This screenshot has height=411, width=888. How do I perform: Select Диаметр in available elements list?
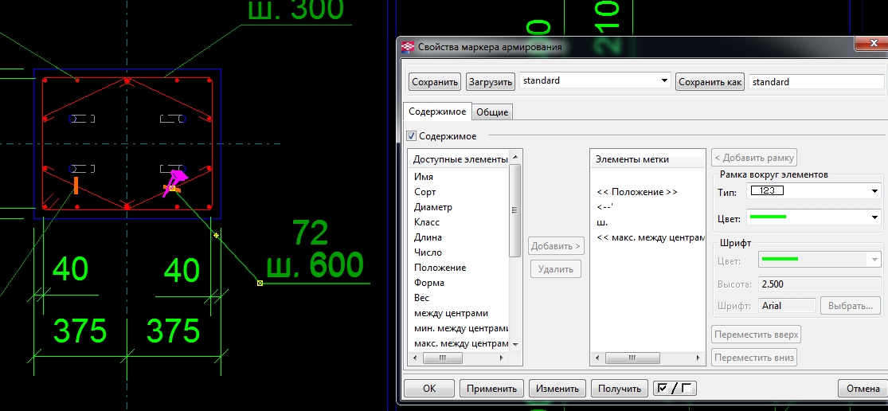[433, 207]
